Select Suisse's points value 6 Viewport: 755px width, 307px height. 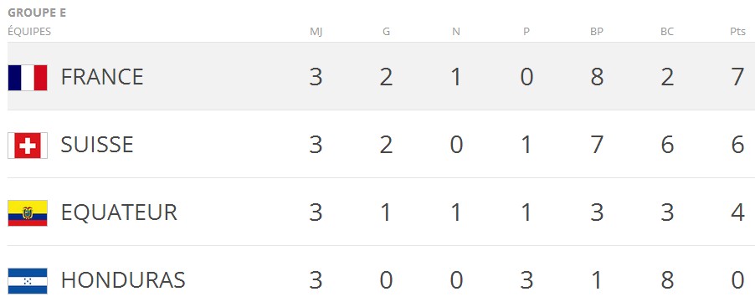click(x=737, y=145)
